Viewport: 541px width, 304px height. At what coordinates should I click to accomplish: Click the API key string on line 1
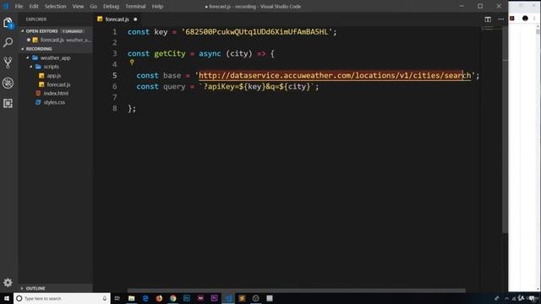(256, 32)
